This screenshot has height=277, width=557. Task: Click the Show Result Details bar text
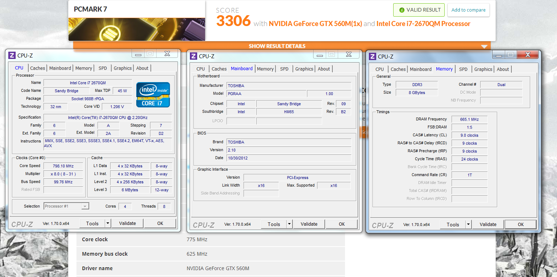277,46
